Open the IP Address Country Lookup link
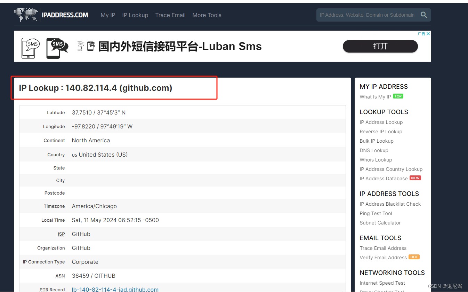 pos(391,169)
